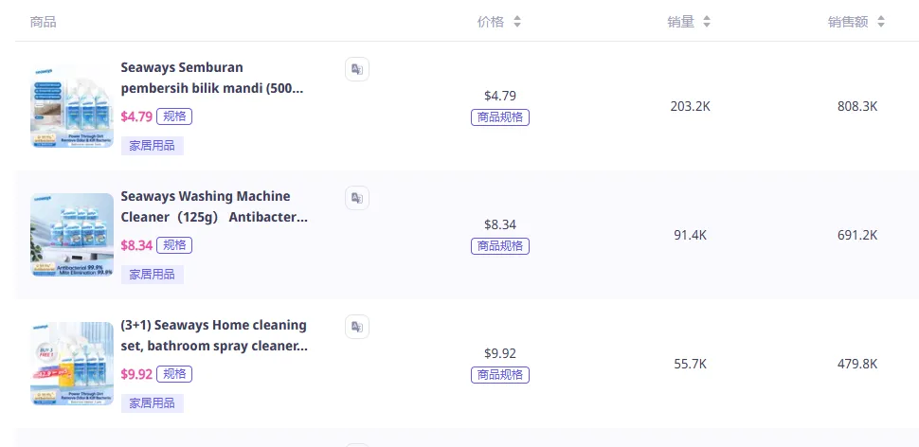Click translate icon for Home cleaning set
The width and height of the screenshot is (919, 447).
point(356,327)
